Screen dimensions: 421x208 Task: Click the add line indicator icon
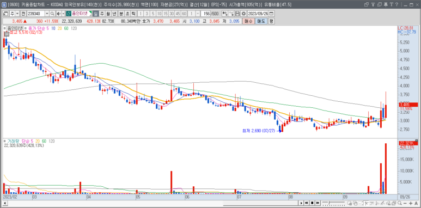[231, 14]
